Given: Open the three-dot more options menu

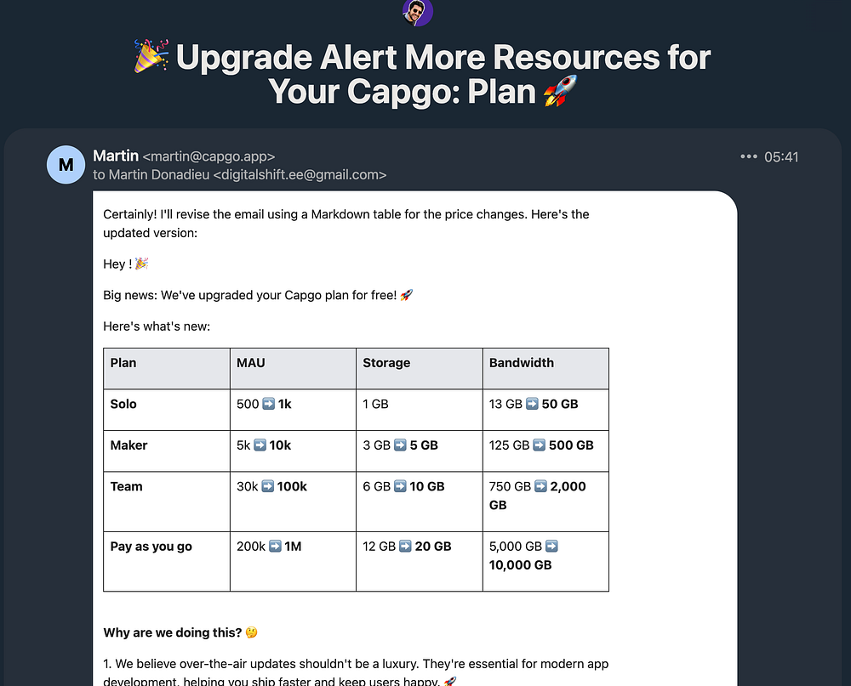Looking at the screenshot, I should pos(748,156).
